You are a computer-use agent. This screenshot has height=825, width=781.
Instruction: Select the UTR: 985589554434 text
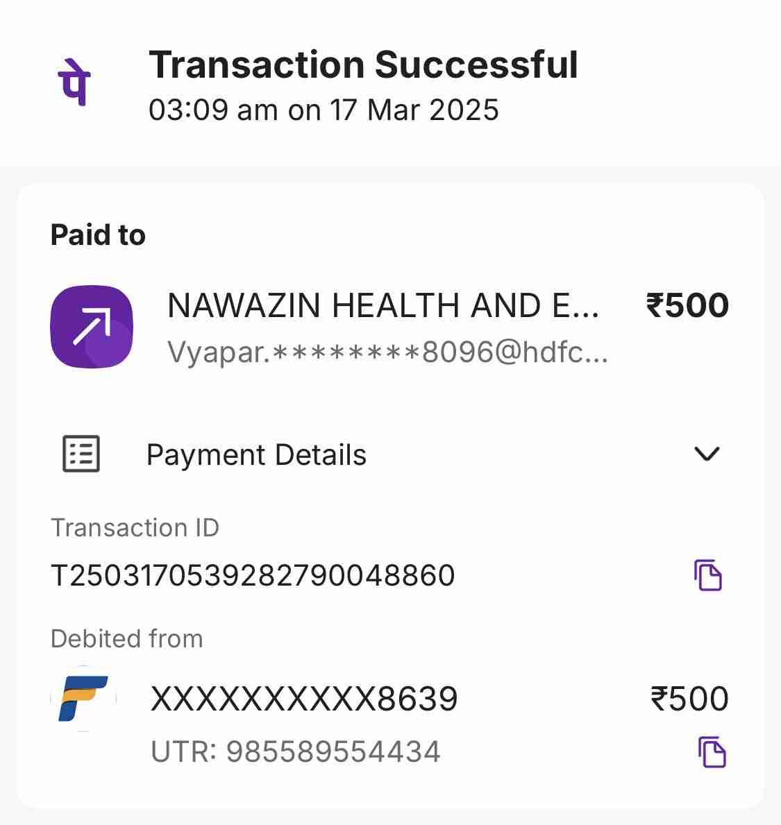coord(296,752)
